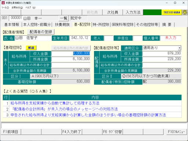Click the 配偶者(特別)控除額 value 380,000
The height and width of the screenshot is (141, 188).
tap(162, 82)
